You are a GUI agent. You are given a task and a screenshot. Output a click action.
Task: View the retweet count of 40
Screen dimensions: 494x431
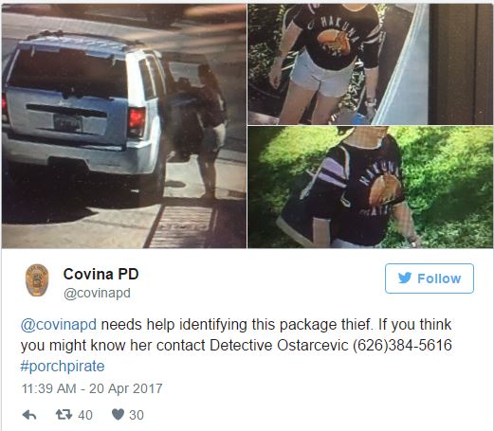pyautogui.click(x=85, y=415)
